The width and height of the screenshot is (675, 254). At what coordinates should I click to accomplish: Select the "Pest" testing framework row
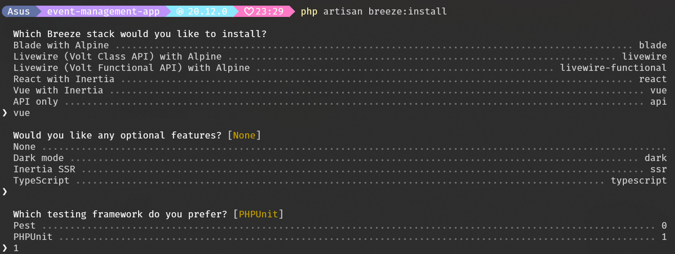tap(24, 225)
